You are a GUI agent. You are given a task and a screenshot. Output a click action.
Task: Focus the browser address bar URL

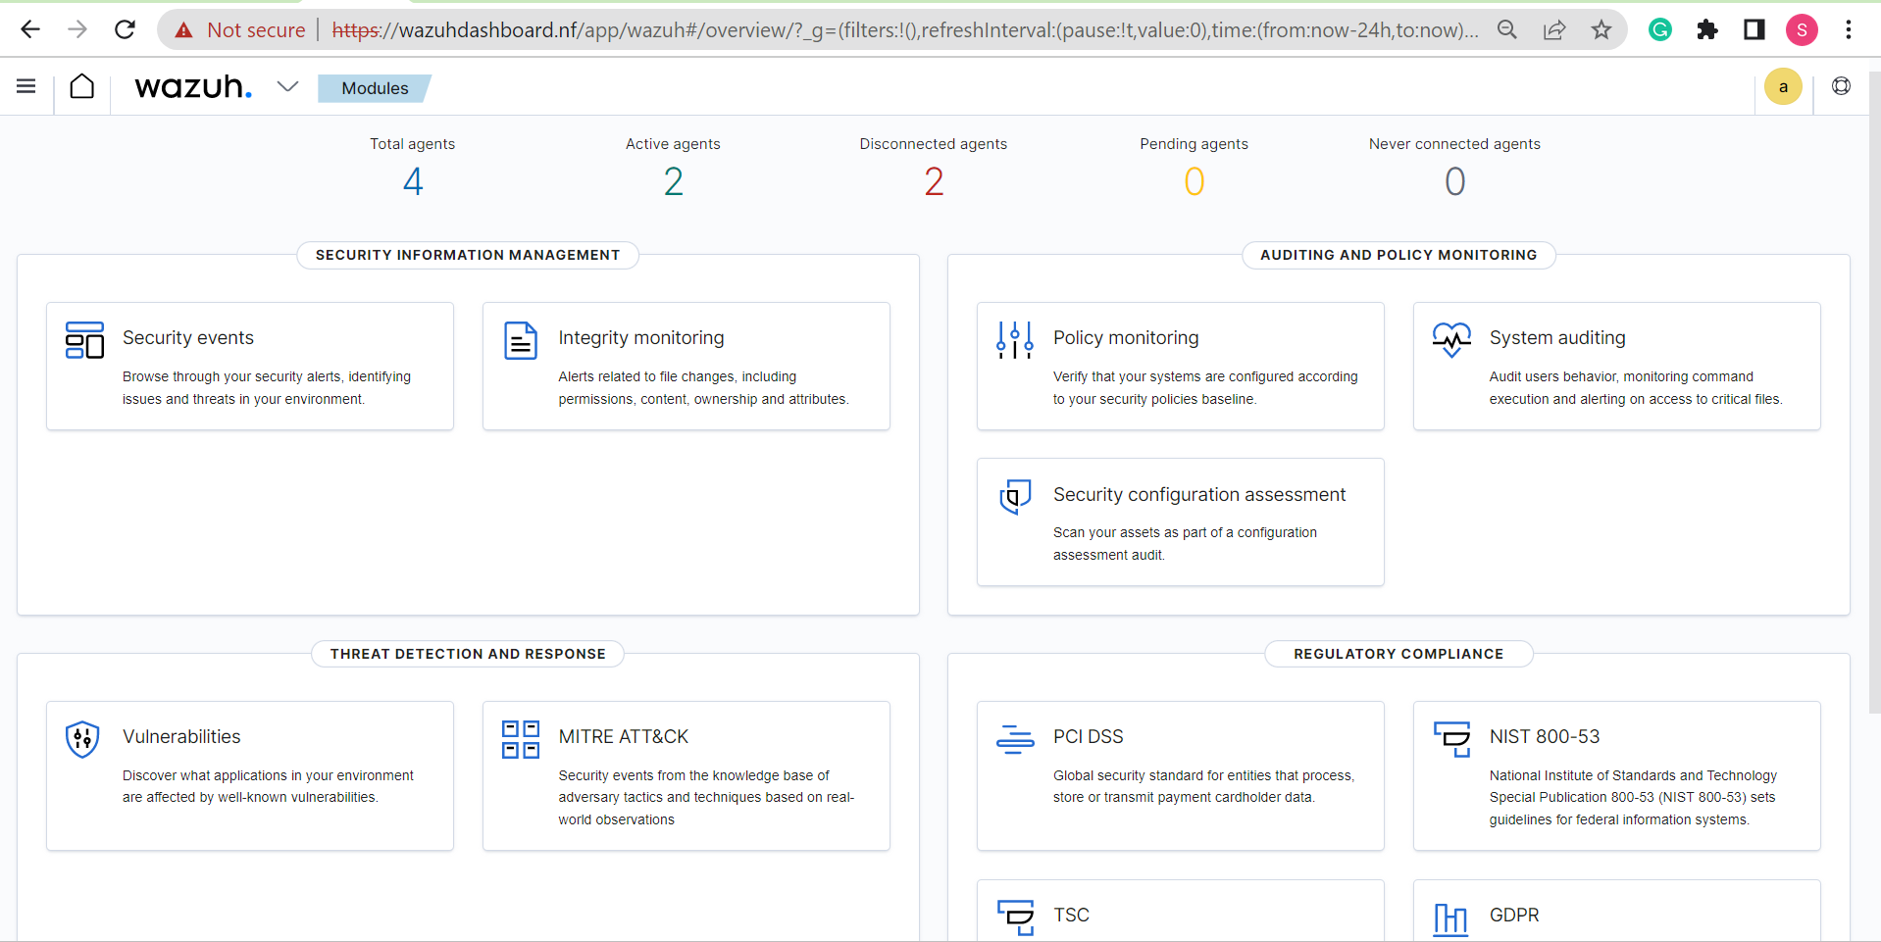point(904,30)
